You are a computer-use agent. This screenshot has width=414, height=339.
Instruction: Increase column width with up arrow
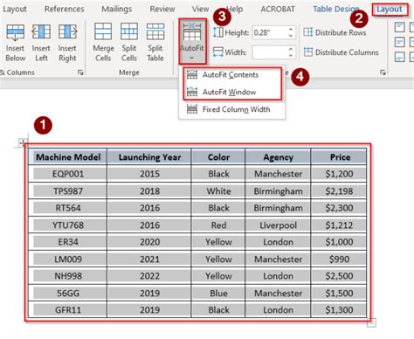291,49
